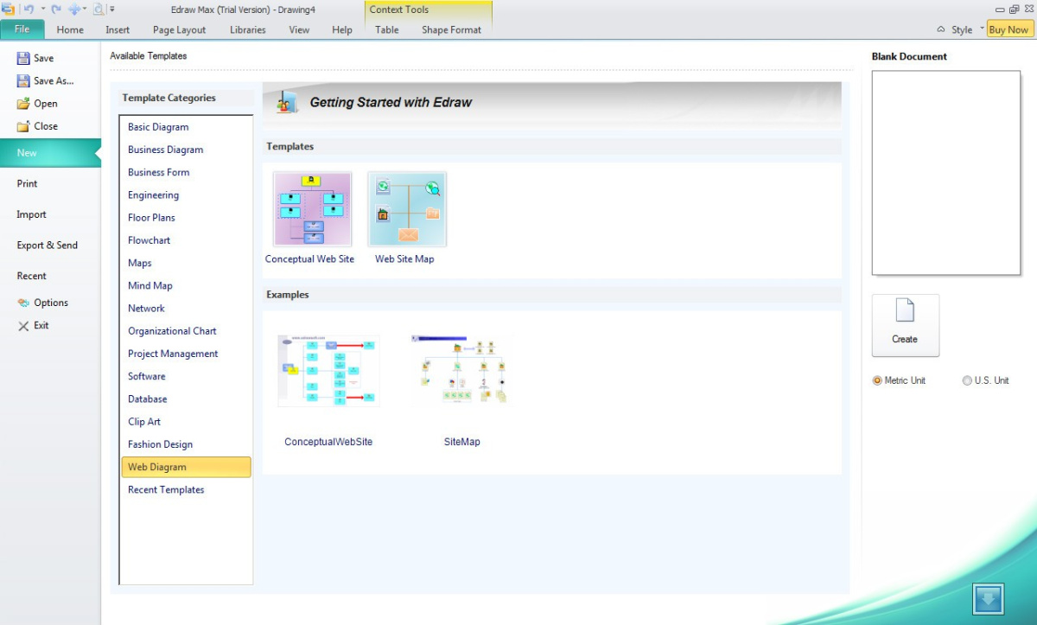Select New in the File menu

50,153
